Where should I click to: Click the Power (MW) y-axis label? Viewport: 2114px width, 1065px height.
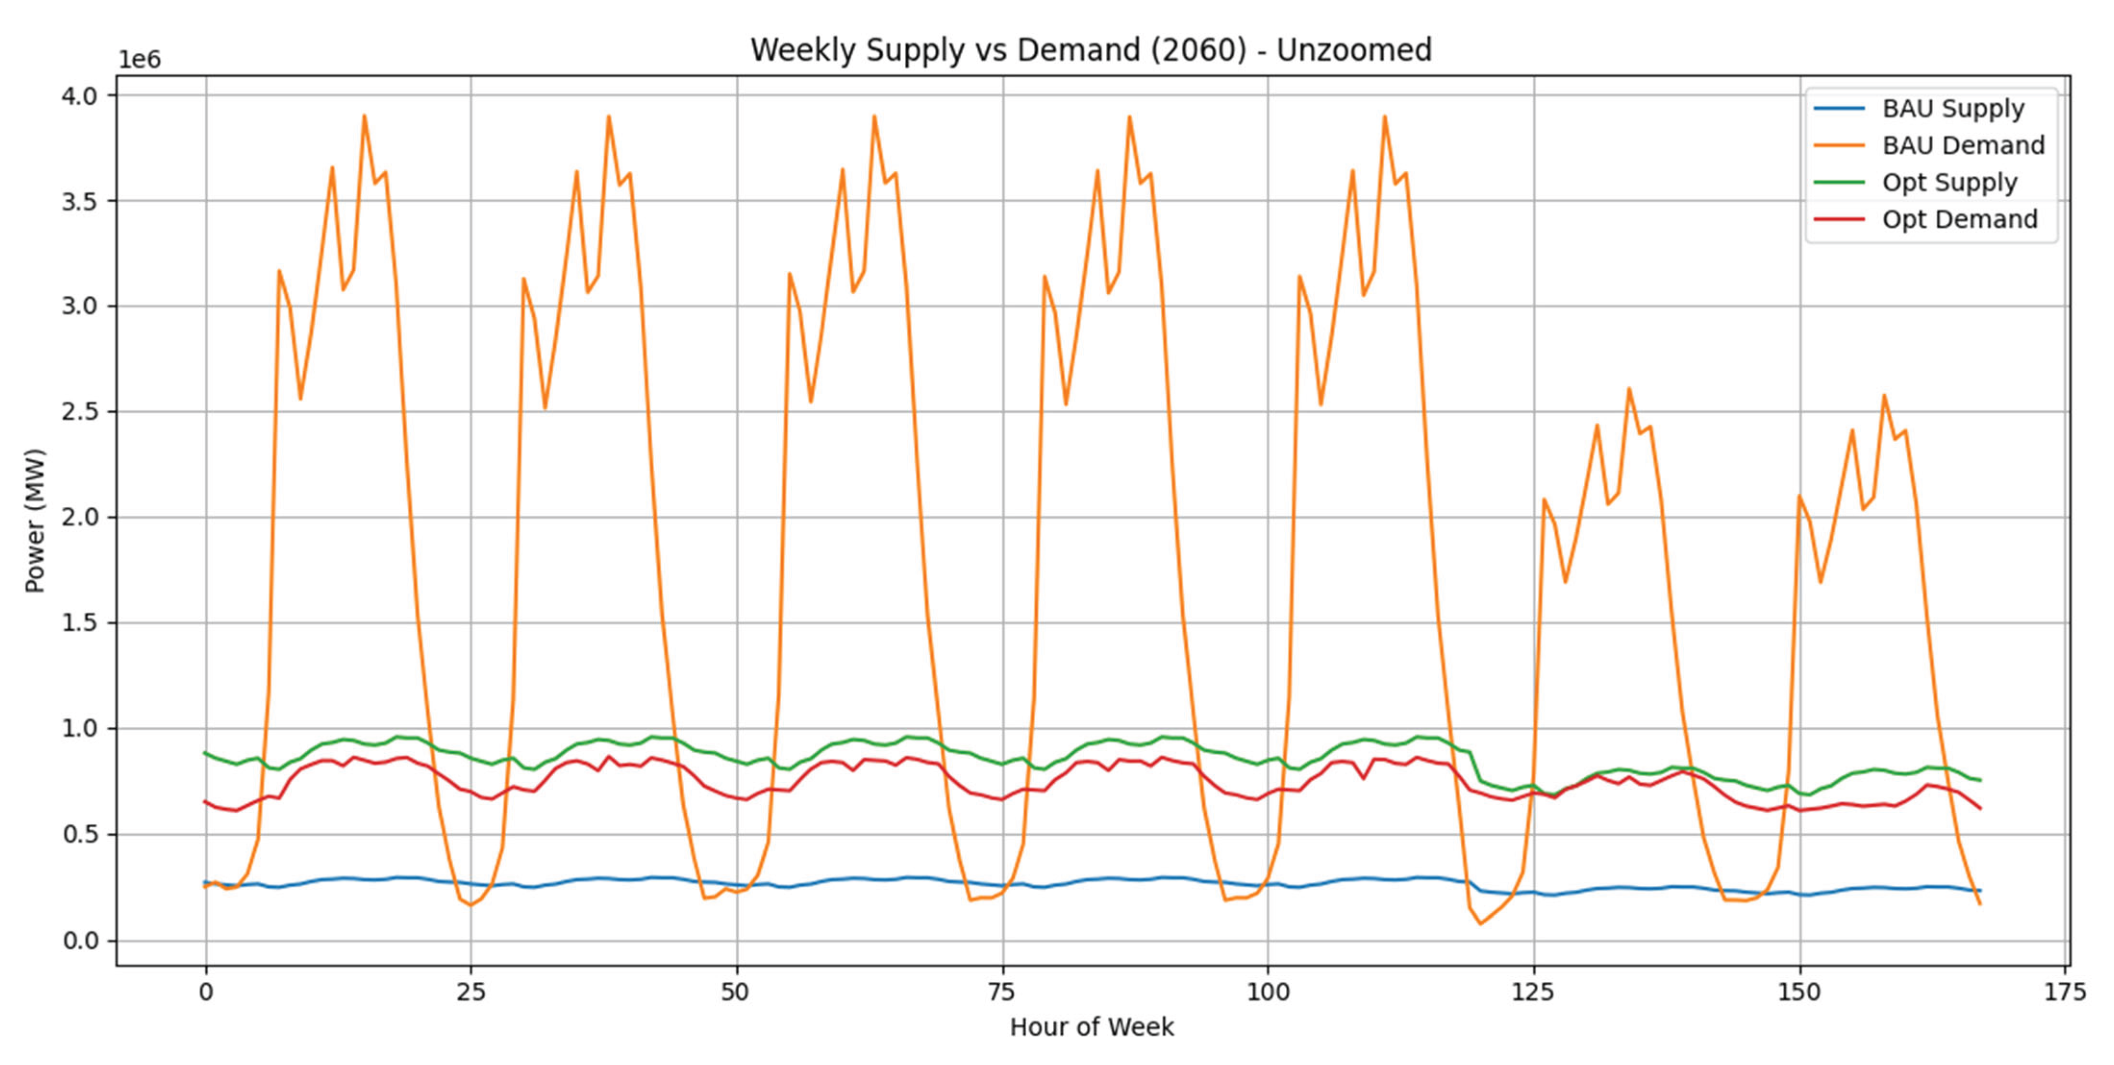coord(35,521)
